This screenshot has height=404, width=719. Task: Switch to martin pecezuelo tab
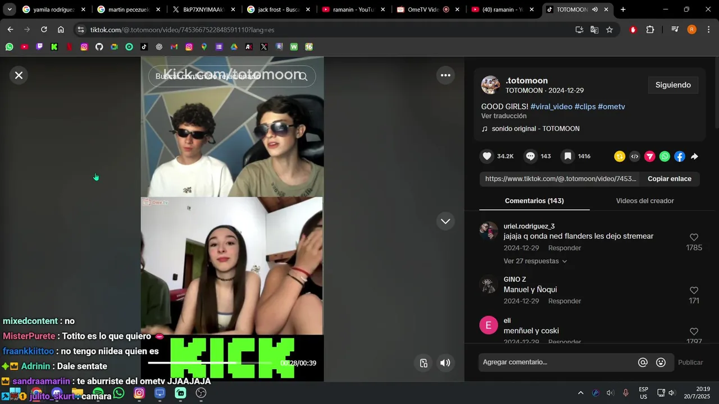[x=129, y=10]
